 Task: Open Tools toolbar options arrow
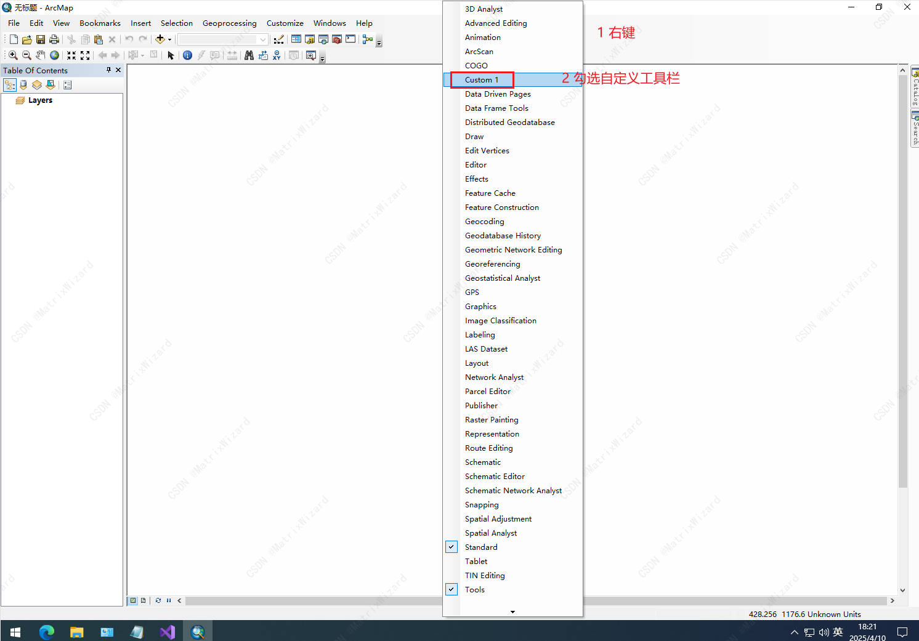(322, 58)
